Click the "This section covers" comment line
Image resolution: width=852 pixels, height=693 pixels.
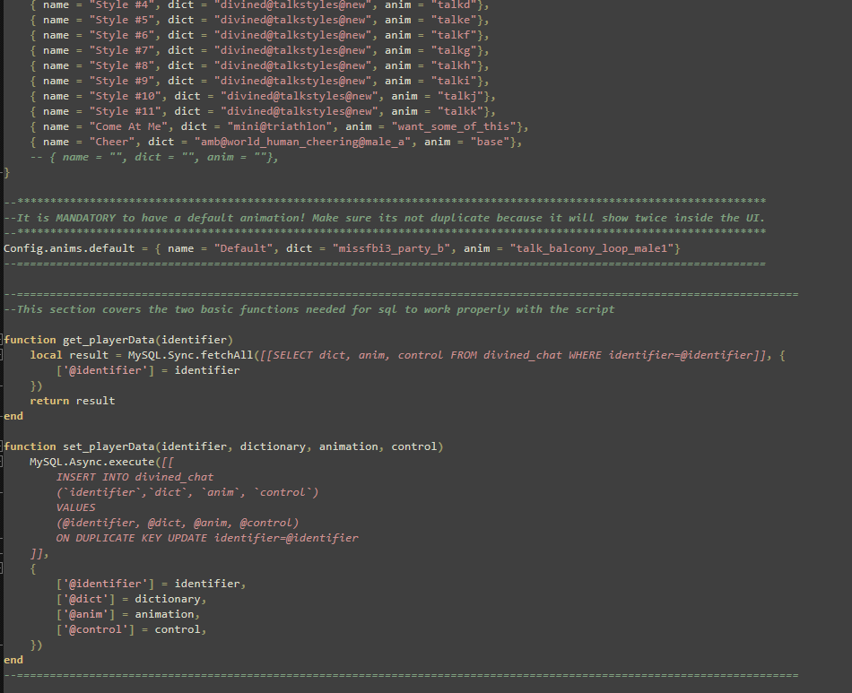309,309
